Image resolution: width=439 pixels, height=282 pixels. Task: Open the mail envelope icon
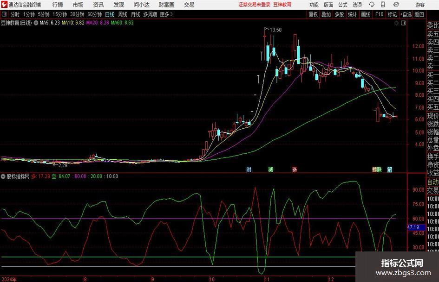[x=396, y=5]
